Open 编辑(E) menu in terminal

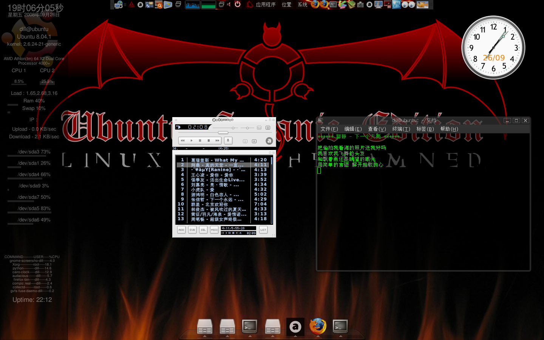[x=353, y=129]
